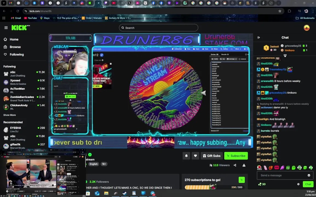Open gifted1k recommended channel
The height and width of the screenshot is (197, 316).
coord(24,146)
